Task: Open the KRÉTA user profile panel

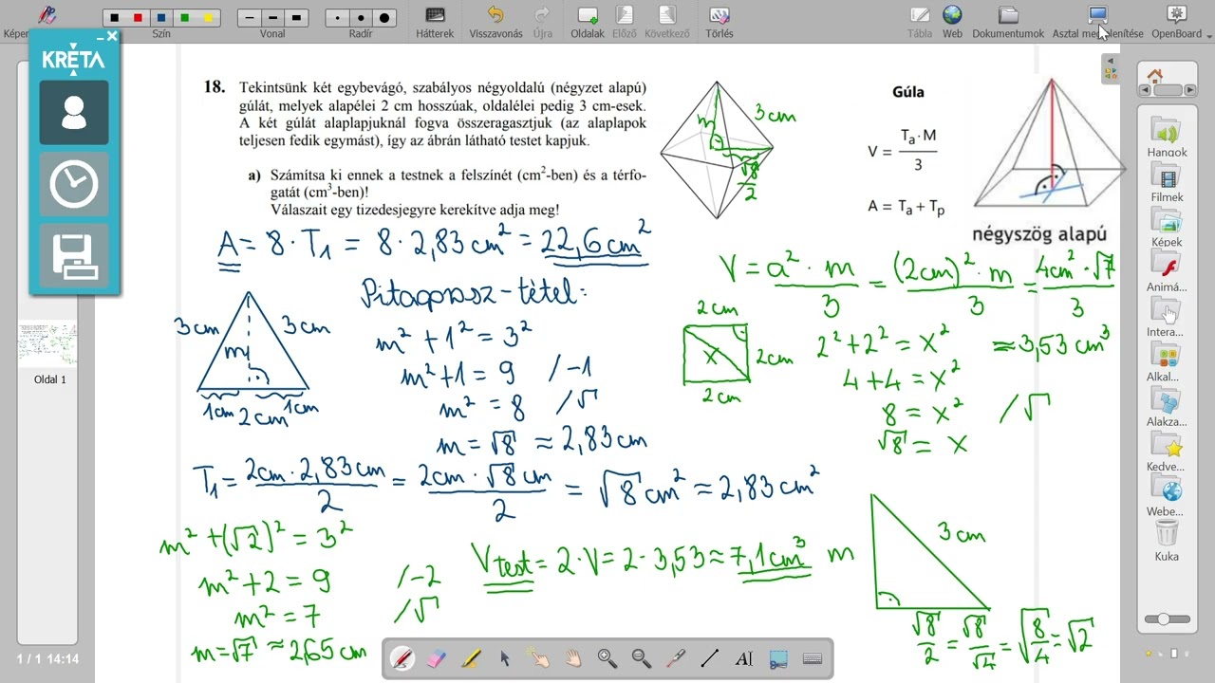Action: (74, 113)
